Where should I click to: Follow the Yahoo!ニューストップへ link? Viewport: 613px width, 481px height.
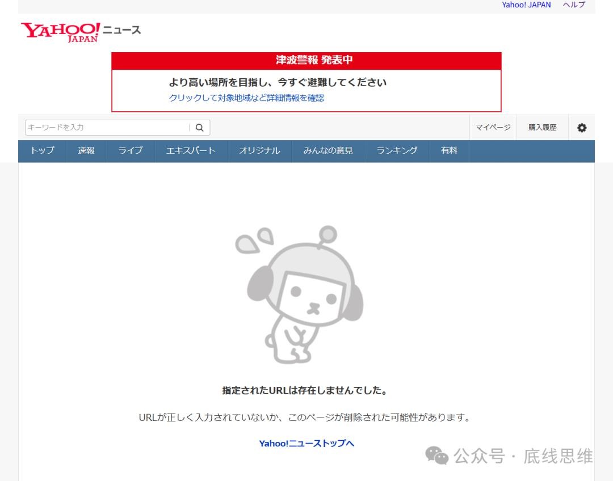tap(306, 444)
